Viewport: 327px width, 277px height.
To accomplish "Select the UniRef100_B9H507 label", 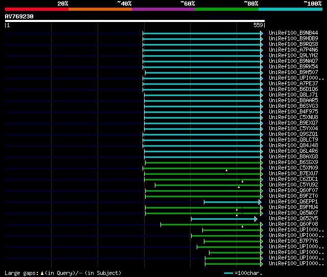I will click(293, 73).
